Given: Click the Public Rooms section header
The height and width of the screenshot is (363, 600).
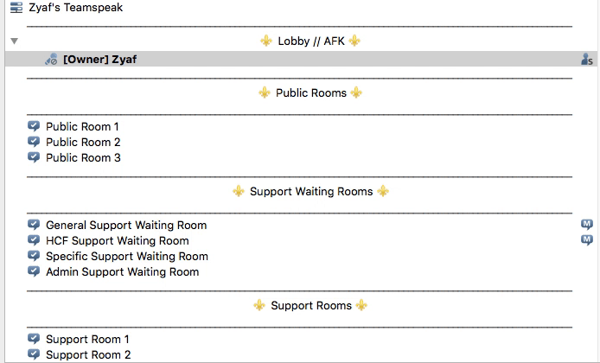Looking at the screenshot, I should coord(310,93).
